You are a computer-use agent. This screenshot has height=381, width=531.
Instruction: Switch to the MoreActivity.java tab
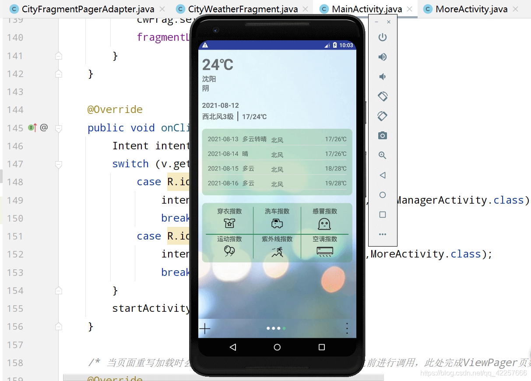[x=471, y=8]
